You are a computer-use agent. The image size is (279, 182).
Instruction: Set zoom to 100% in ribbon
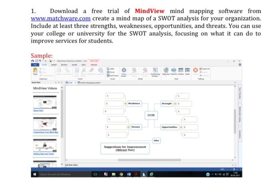pyautogui.click(x=110, y=69)
